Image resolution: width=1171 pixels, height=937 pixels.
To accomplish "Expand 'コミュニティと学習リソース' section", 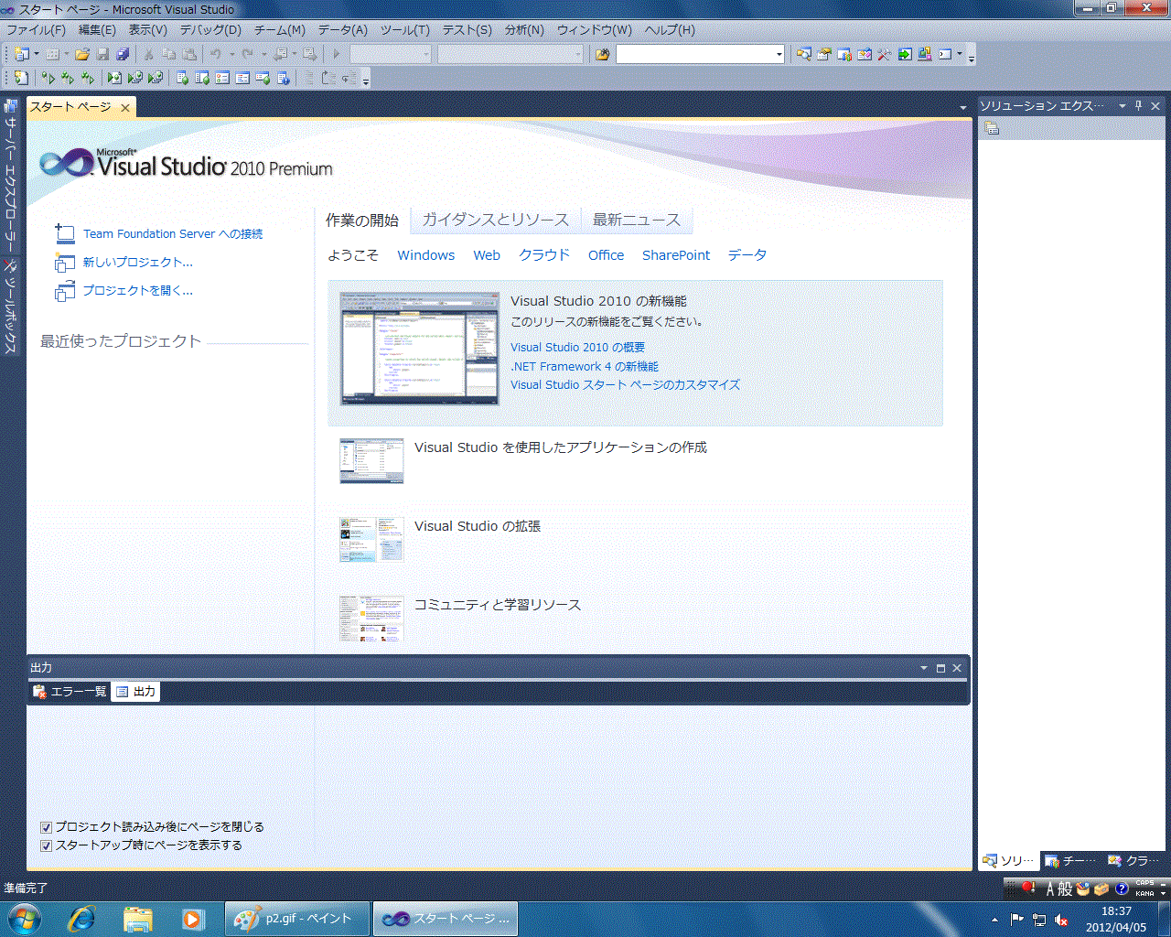I will coord(498,605).
